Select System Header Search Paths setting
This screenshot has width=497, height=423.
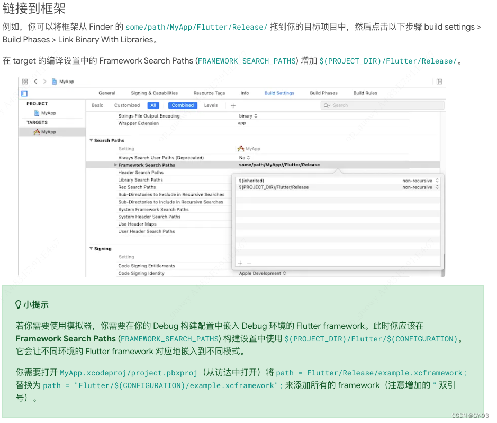(x=149, y=217)
